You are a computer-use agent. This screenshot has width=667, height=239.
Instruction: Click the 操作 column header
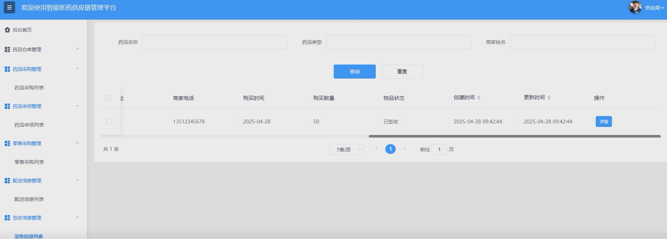[x=599, y=98]
